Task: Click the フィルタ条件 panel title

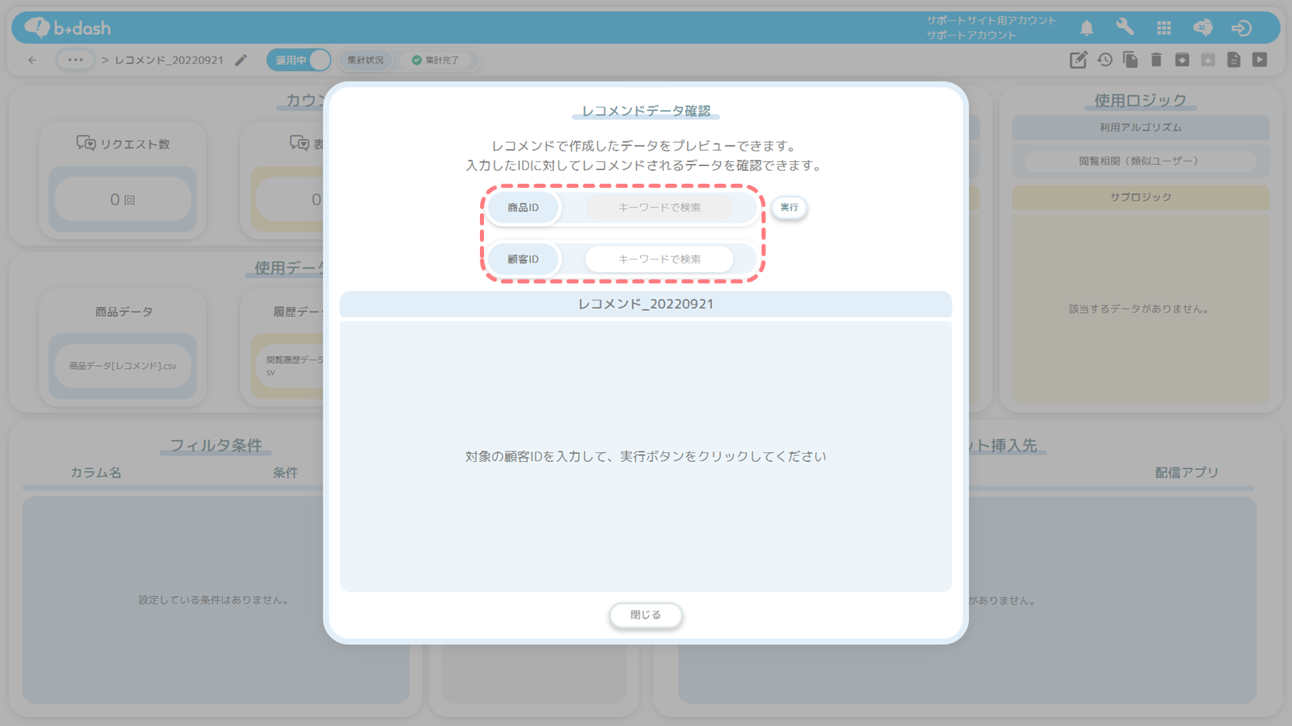Action: (216, 445)
